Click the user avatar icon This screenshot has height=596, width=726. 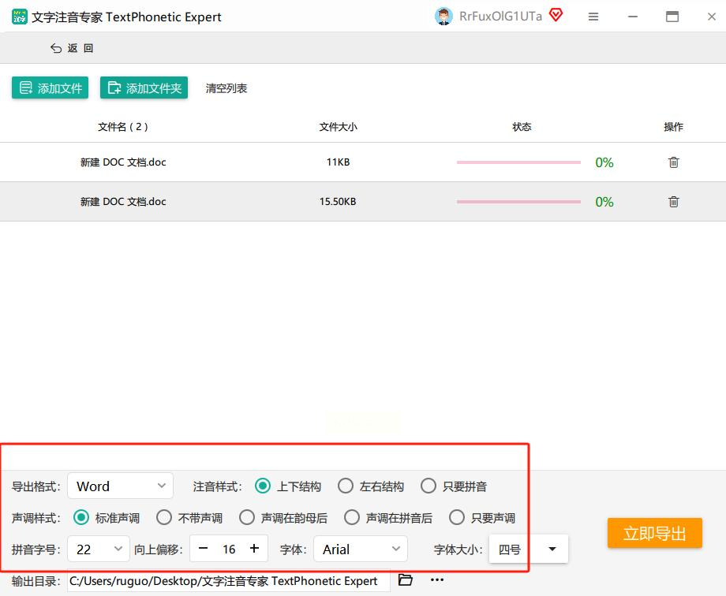click(443, 17)
